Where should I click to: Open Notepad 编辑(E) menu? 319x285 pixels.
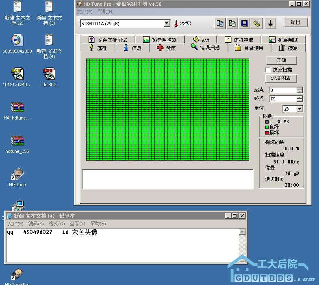[36, 224]
